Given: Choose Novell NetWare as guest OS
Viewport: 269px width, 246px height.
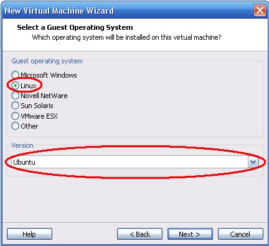Looking at the screenshot, I should point(15,96).
